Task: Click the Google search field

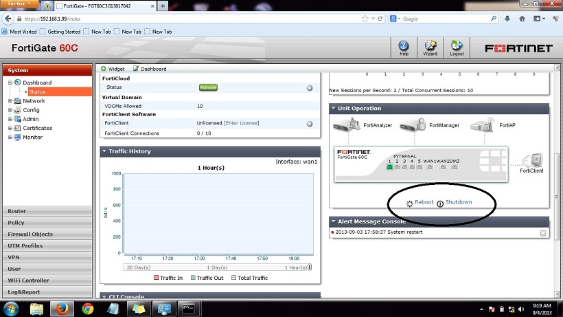Action: [x=445, y=19]
